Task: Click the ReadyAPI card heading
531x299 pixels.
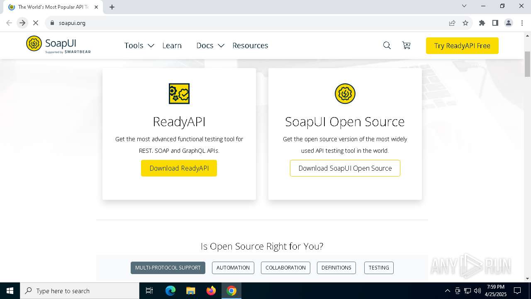Action: pos(179,122)
